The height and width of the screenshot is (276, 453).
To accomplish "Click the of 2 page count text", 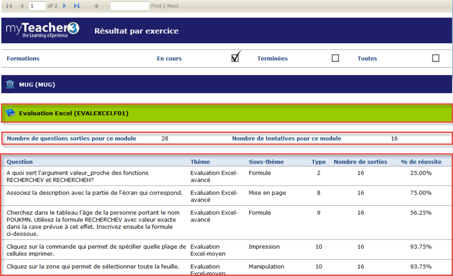I will click(53, 6).
